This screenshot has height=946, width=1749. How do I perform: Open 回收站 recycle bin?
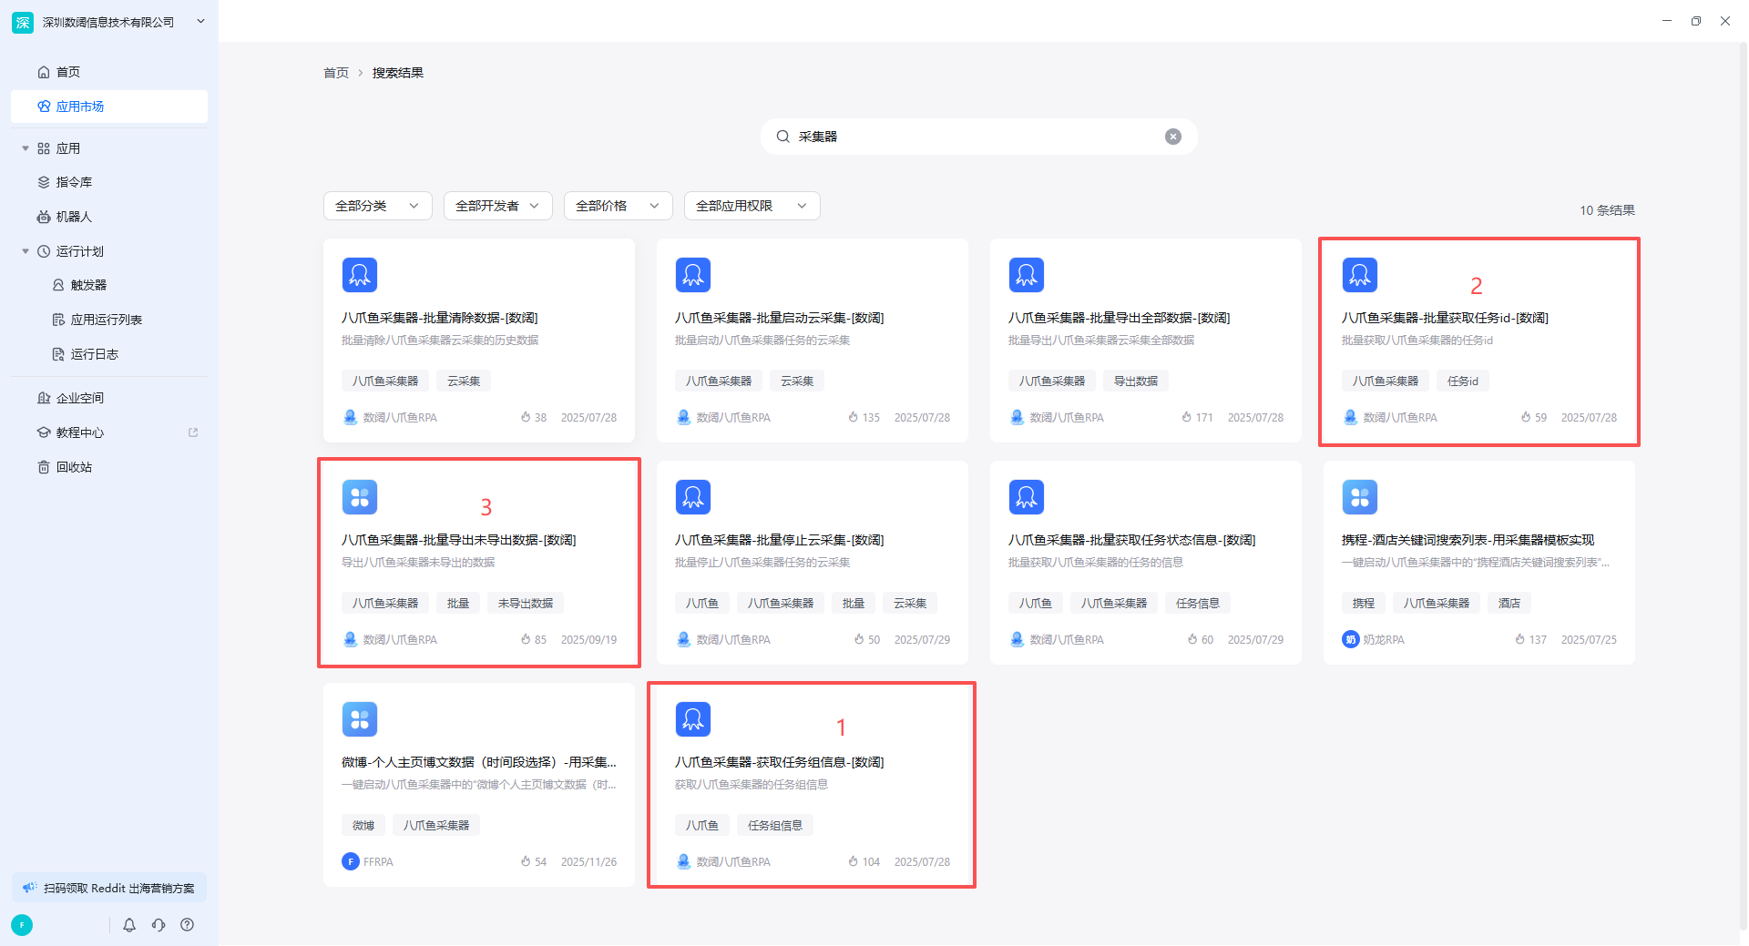point(109,467)
